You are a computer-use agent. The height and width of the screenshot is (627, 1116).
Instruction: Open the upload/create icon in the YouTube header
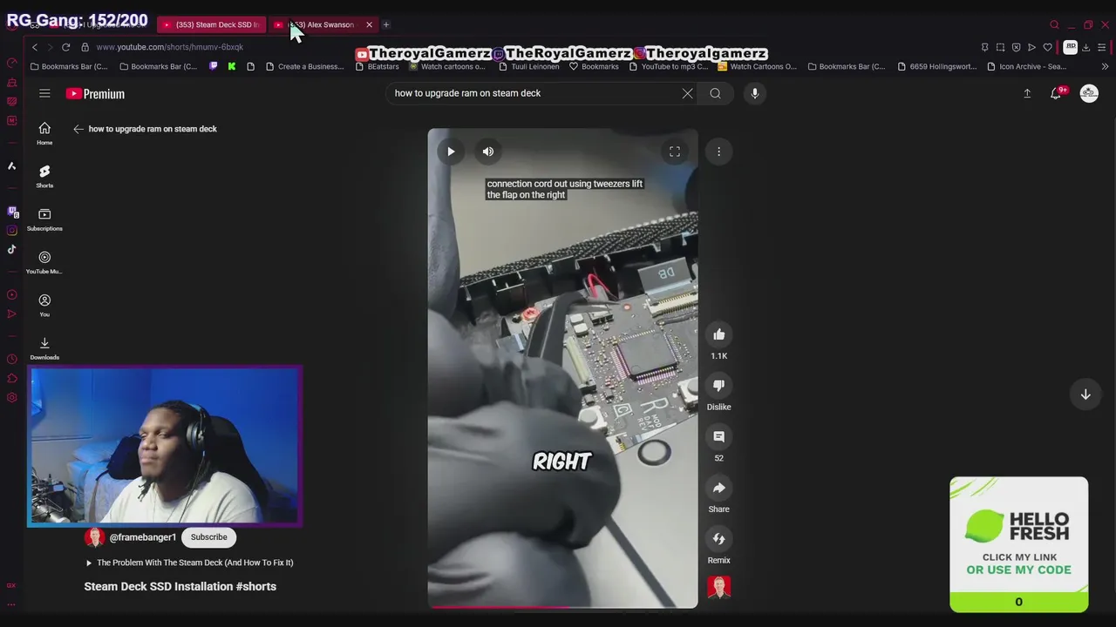(1027, 93)
